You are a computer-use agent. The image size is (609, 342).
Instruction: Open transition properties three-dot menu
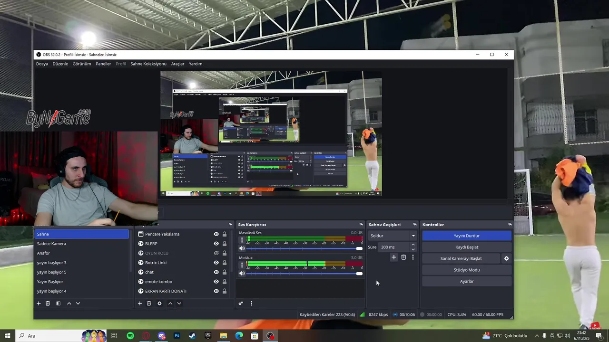click(413, 257)
